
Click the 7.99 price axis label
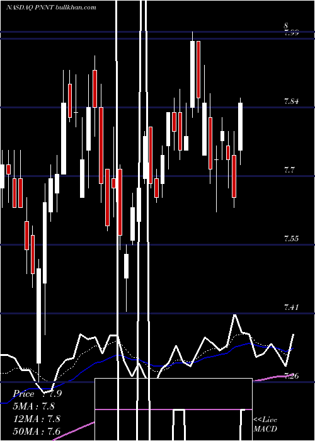291,33
